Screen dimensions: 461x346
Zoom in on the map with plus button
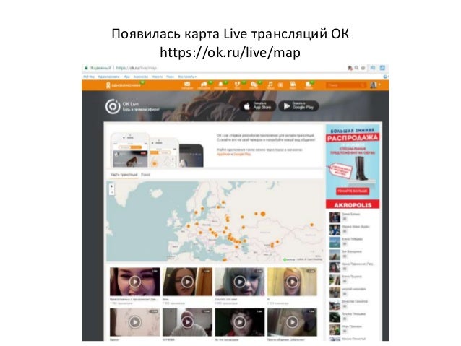(111, 186)
